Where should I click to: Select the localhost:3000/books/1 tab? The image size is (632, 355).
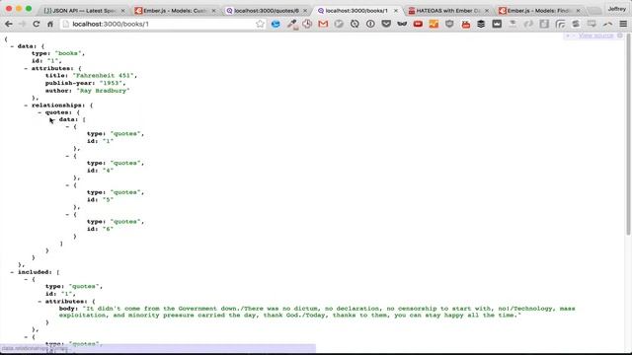click(357, 11)
